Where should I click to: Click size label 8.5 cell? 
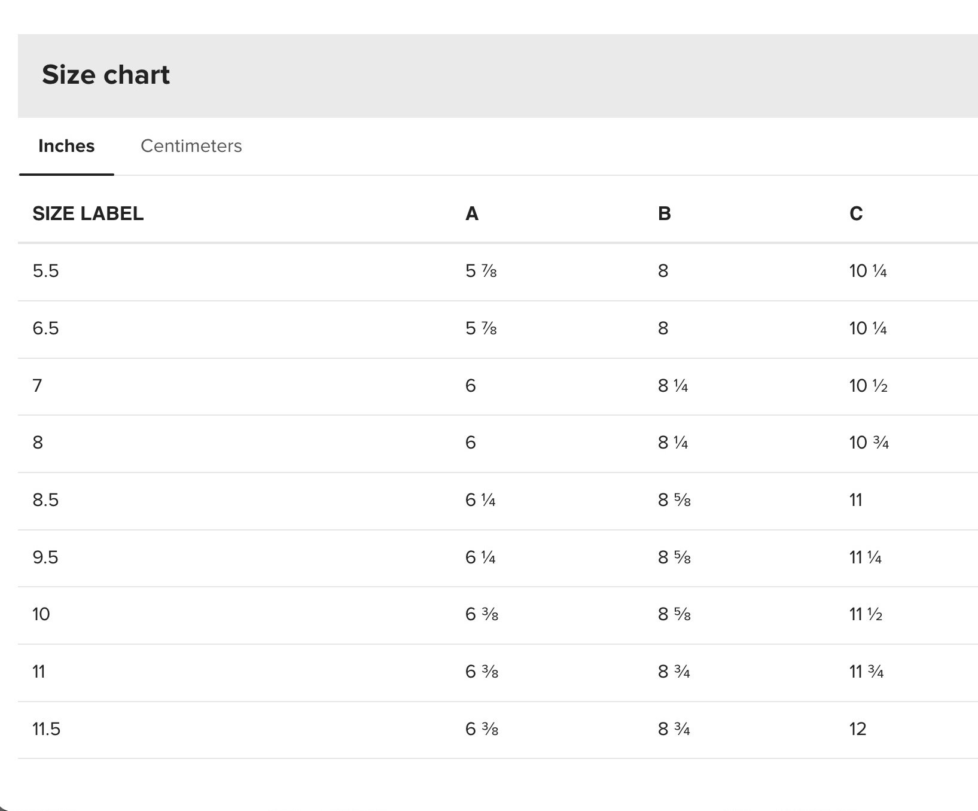tap(45, 500)
